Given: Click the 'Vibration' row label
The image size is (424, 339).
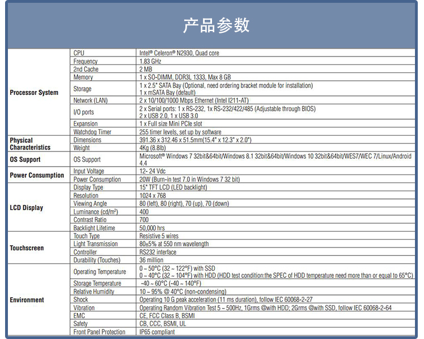Looking at the screenshot, I should 84,307.
